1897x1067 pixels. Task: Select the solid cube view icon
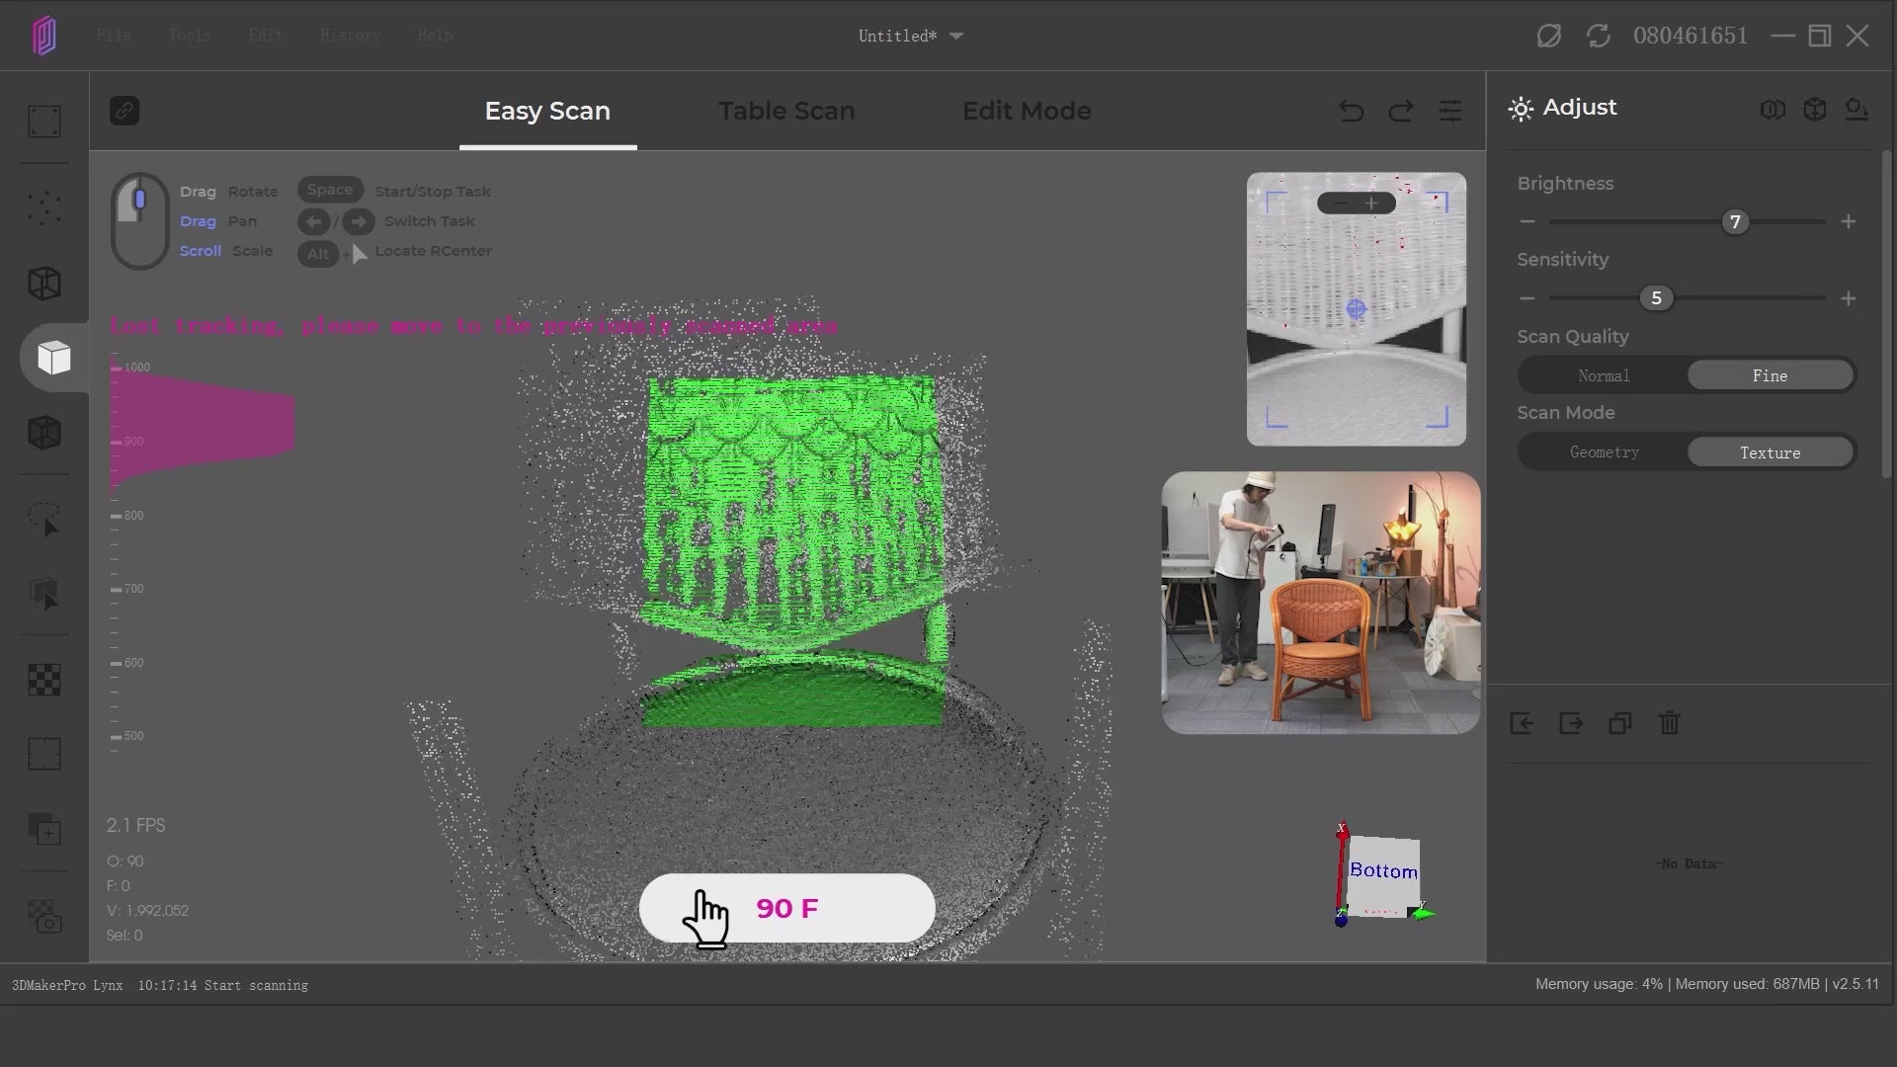click(53, 358)
